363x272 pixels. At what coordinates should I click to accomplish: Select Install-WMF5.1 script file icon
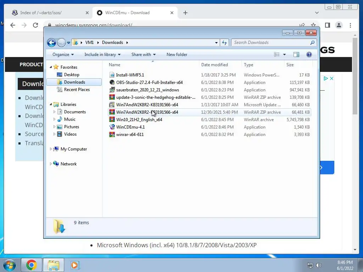pos(112,75)
